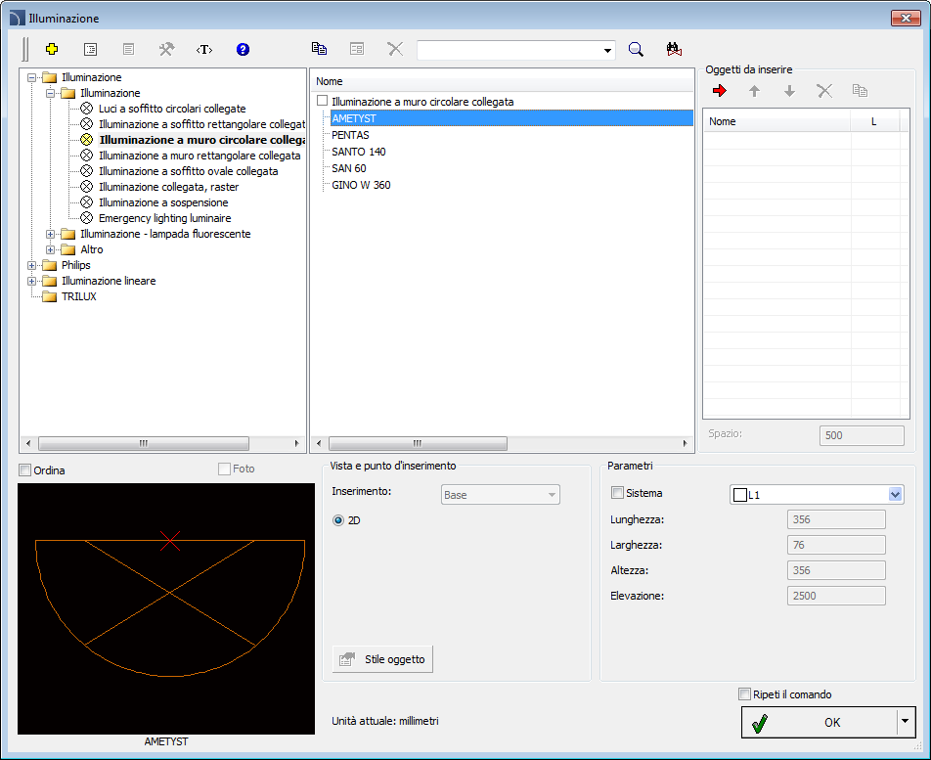Select TRILUX folder in tree
This screenshot has height=760, width=931.
click(x=79, y=296)
